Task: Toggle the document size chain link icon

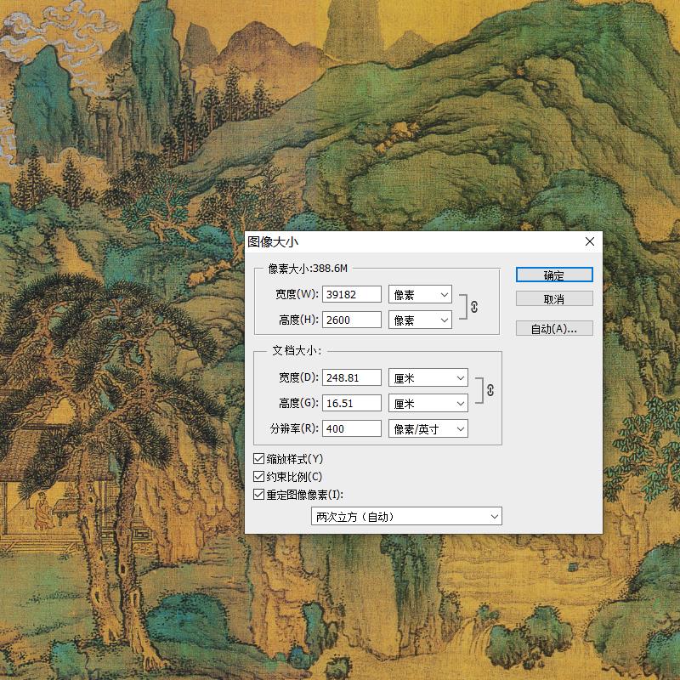Action: point(490,390)
